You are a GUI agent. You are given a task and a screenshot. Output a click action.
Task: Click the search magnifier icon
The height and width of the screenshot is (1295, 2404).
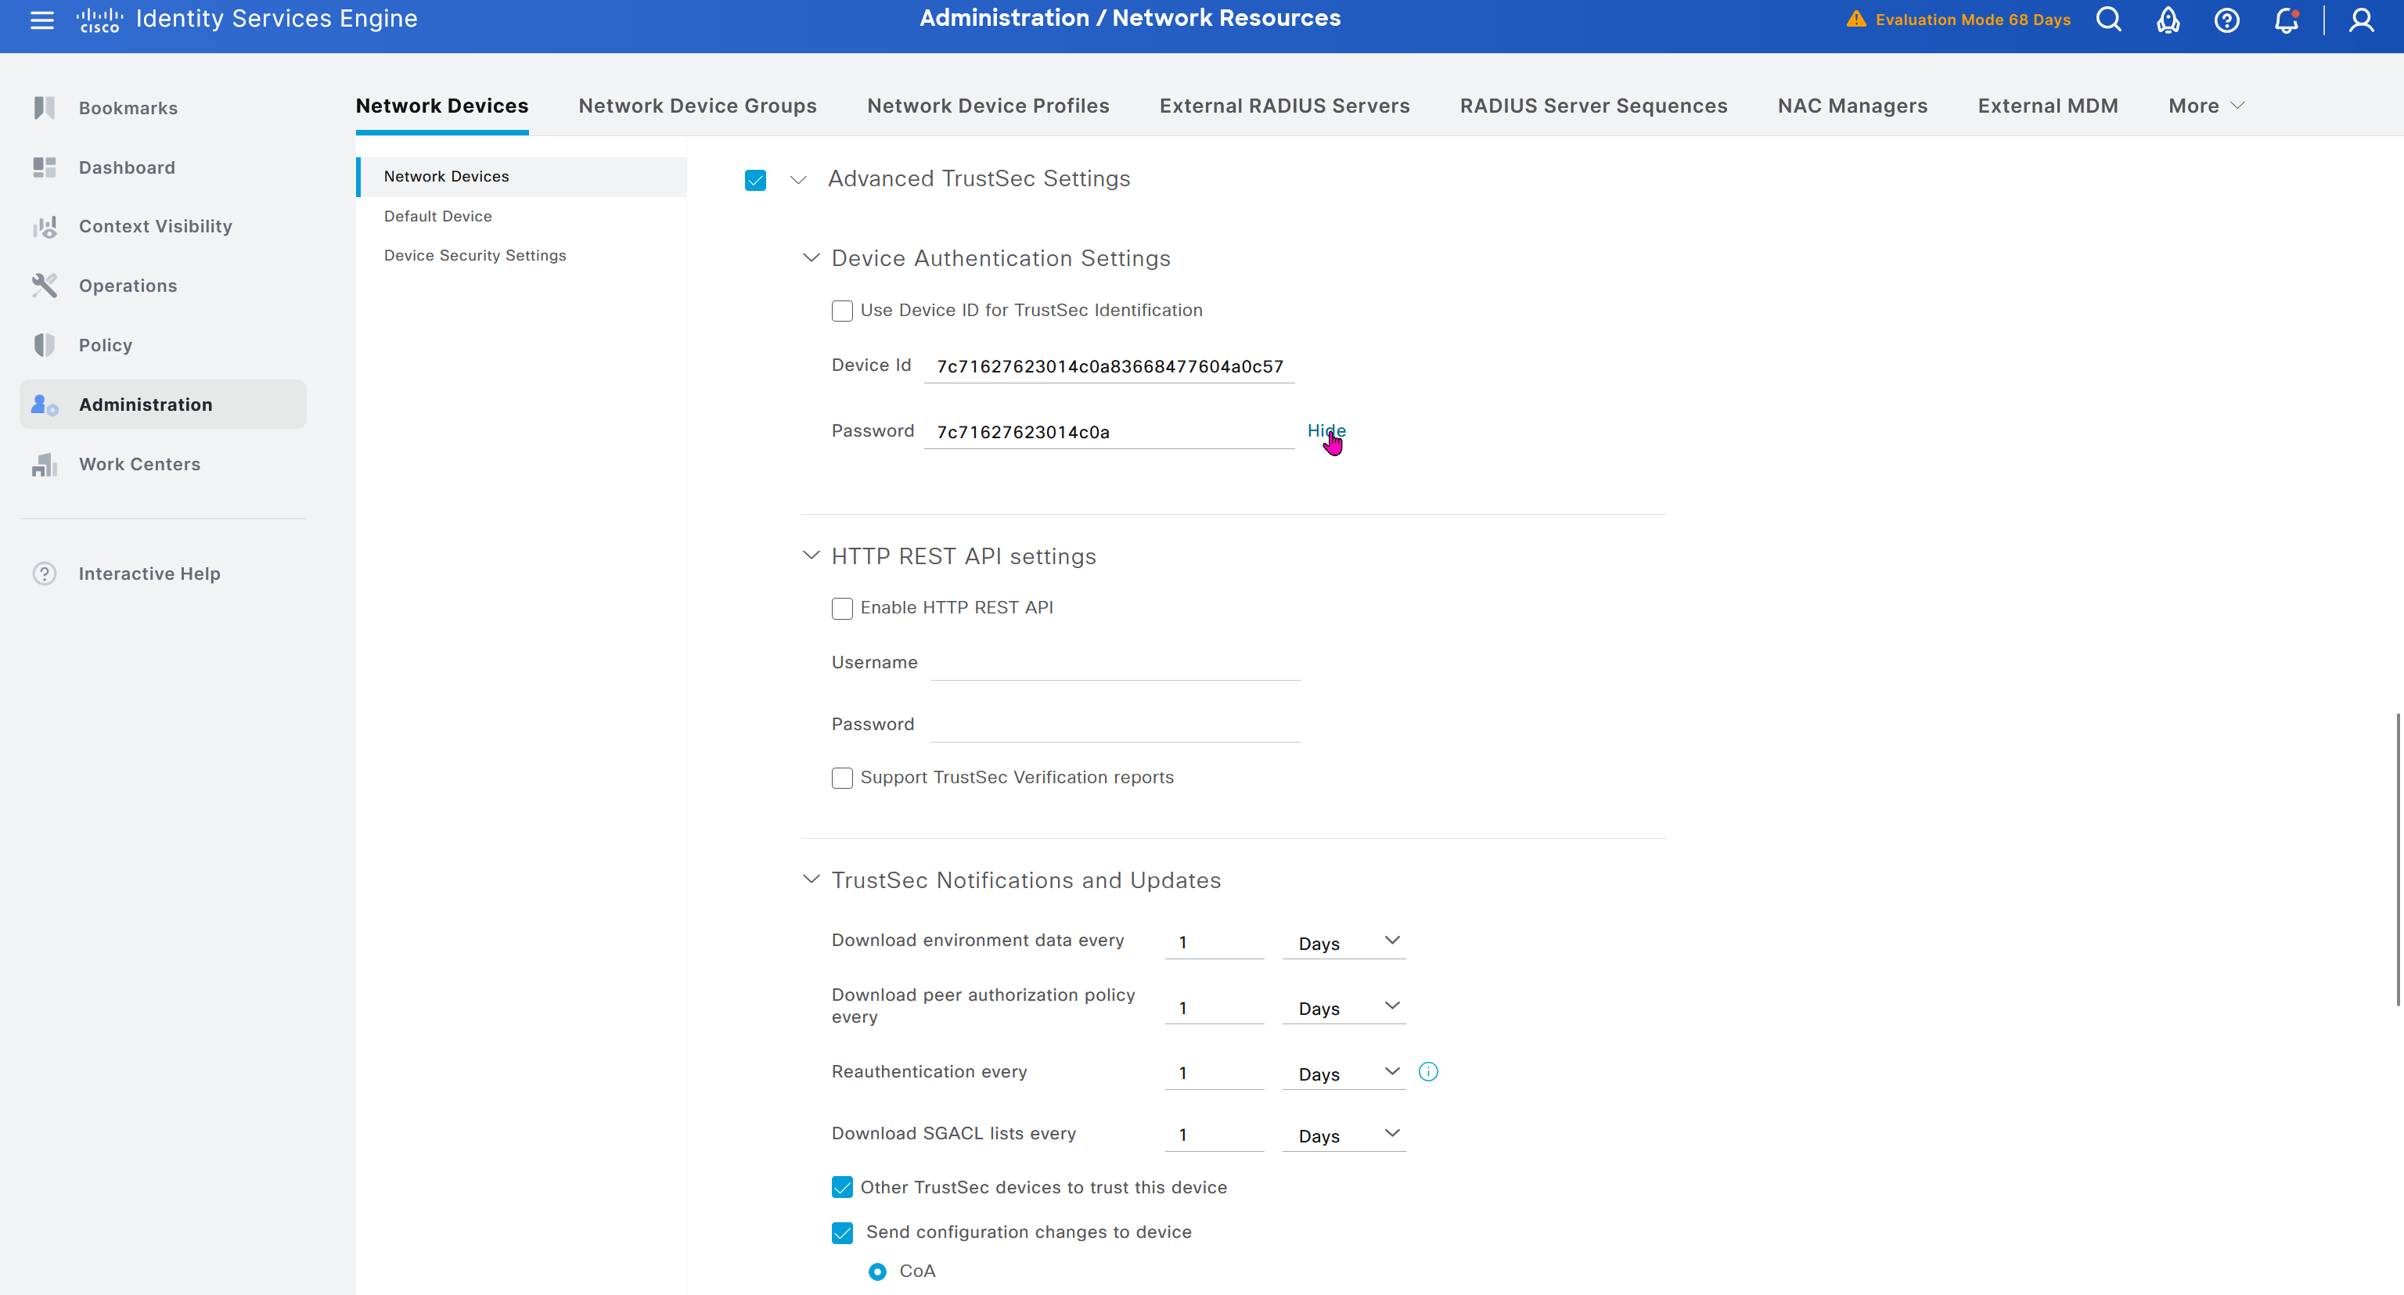pos(2108,20)
